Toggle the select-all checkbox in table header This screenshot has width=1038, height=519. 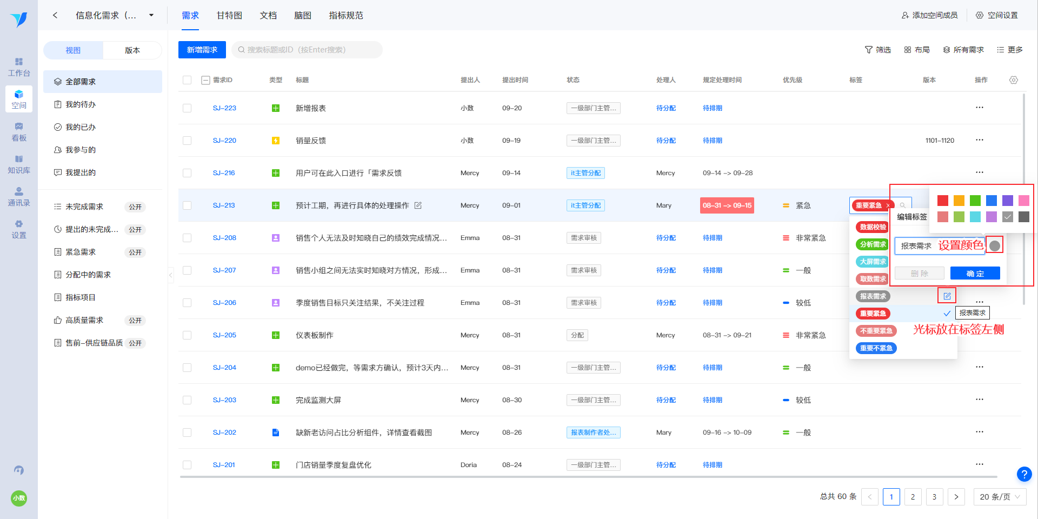click(187, 80)
